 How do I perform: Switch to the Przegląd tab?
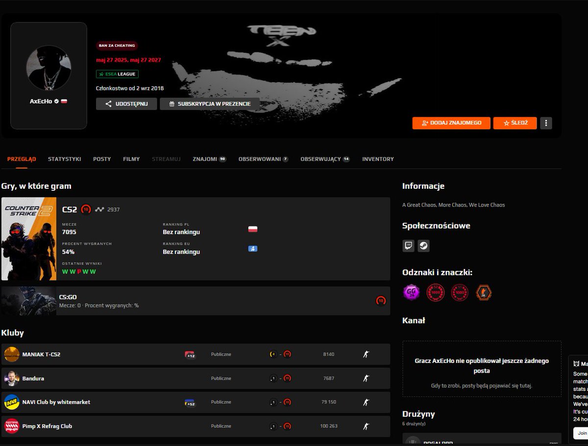tap(22, 159)
